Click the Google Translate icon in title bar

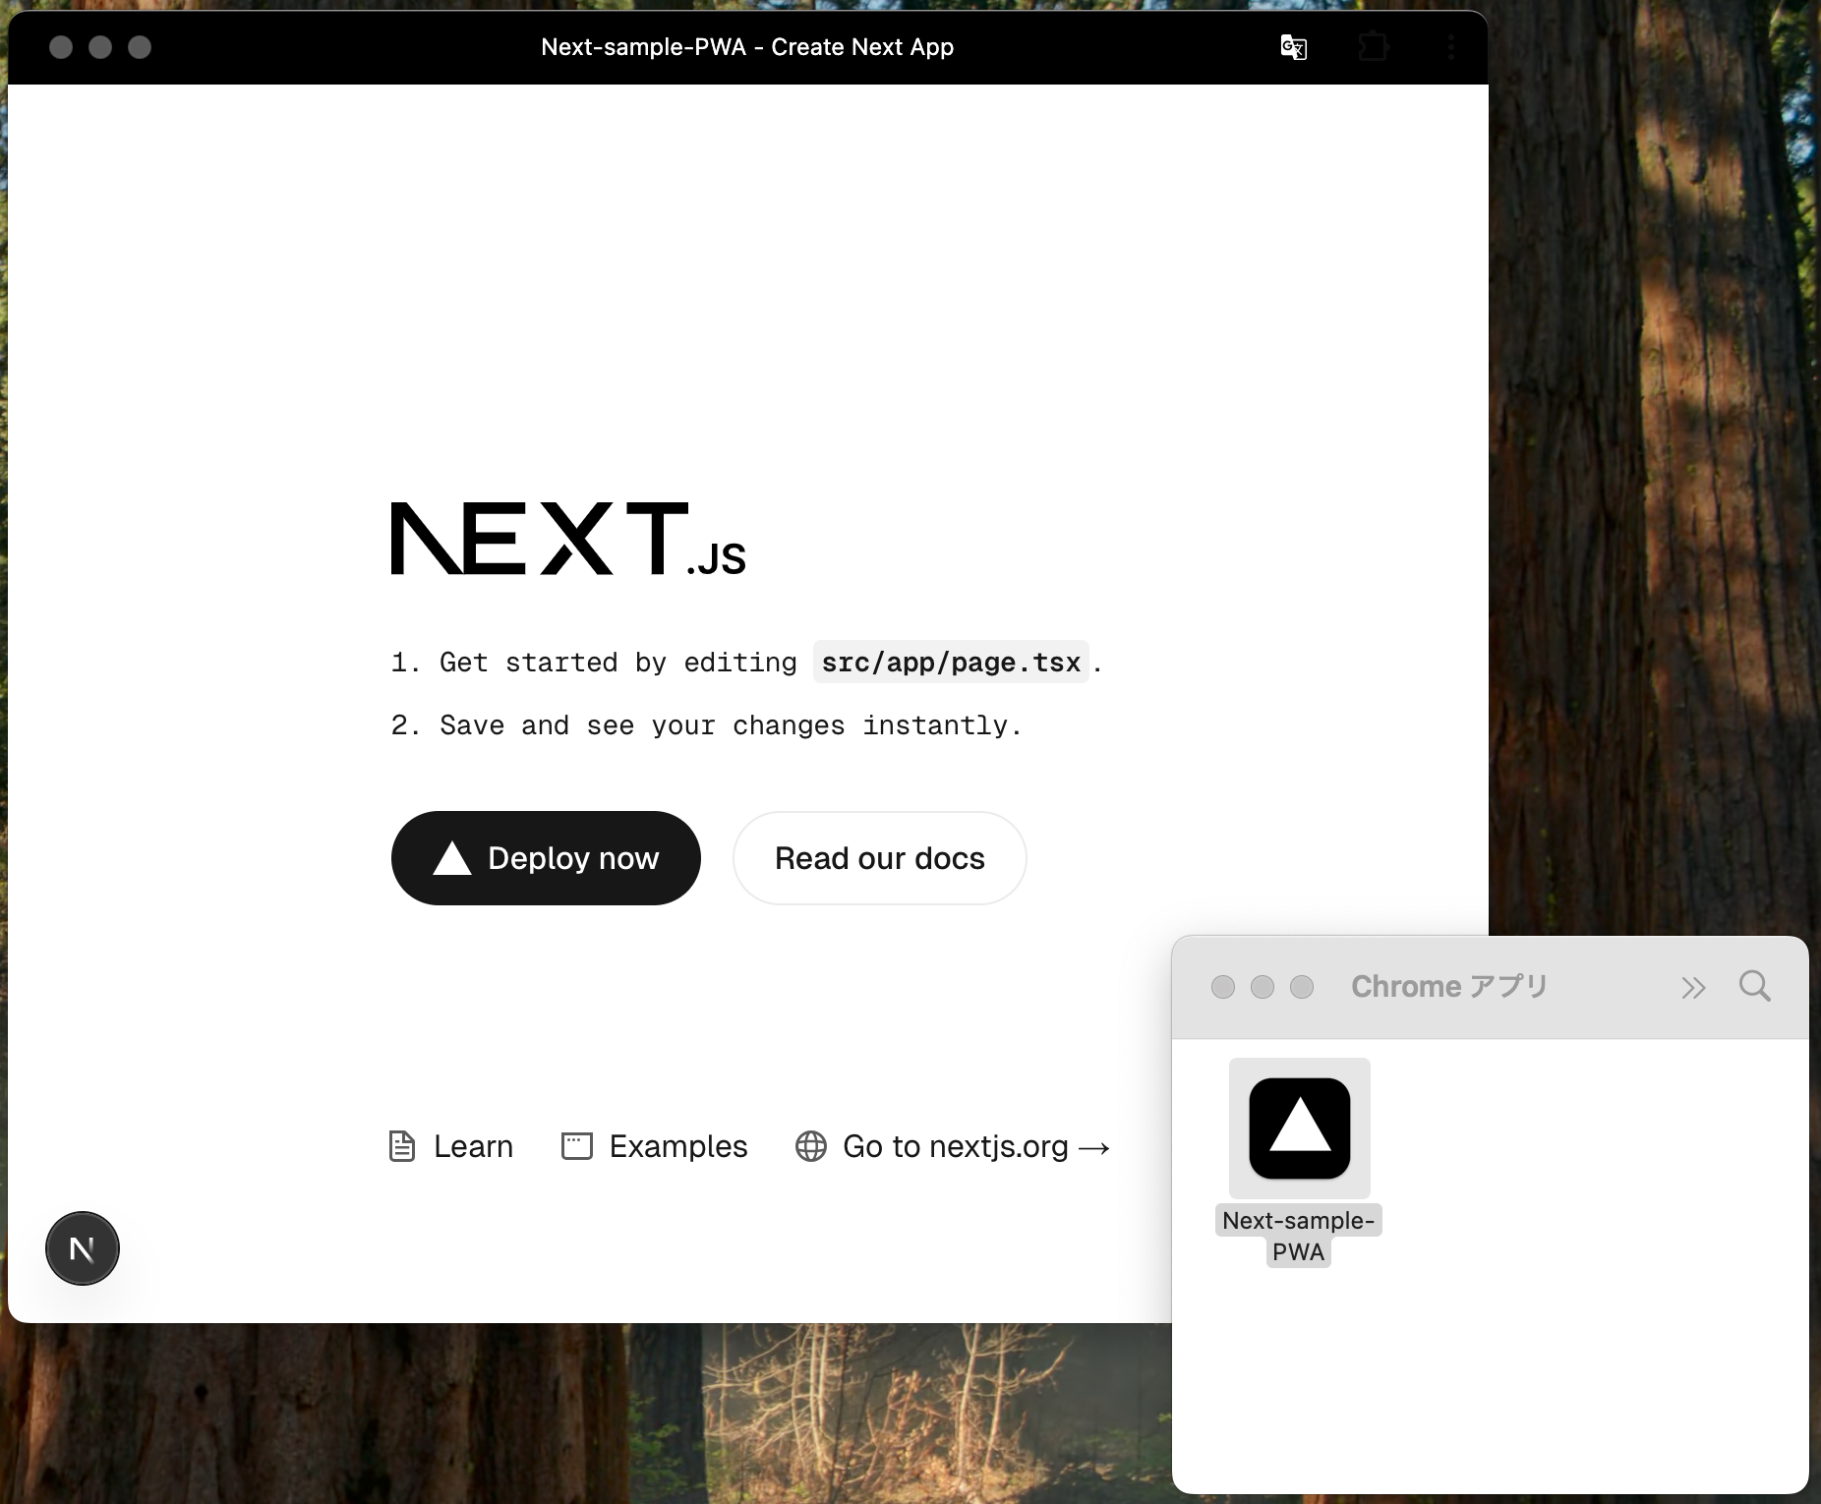pyautogui.click(x=1293, y=47)
